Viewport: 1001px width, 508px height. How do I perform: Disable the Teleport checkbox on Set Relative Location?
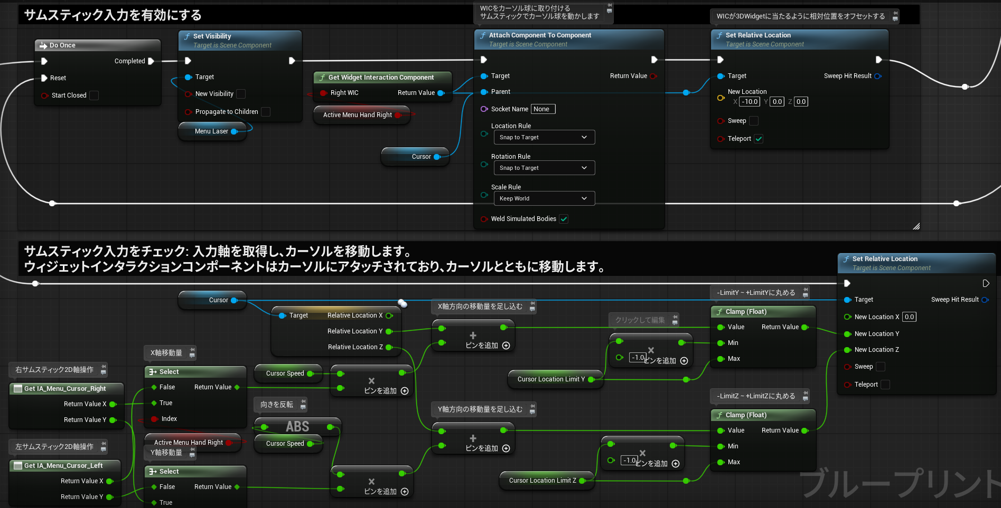pos(759,139)
